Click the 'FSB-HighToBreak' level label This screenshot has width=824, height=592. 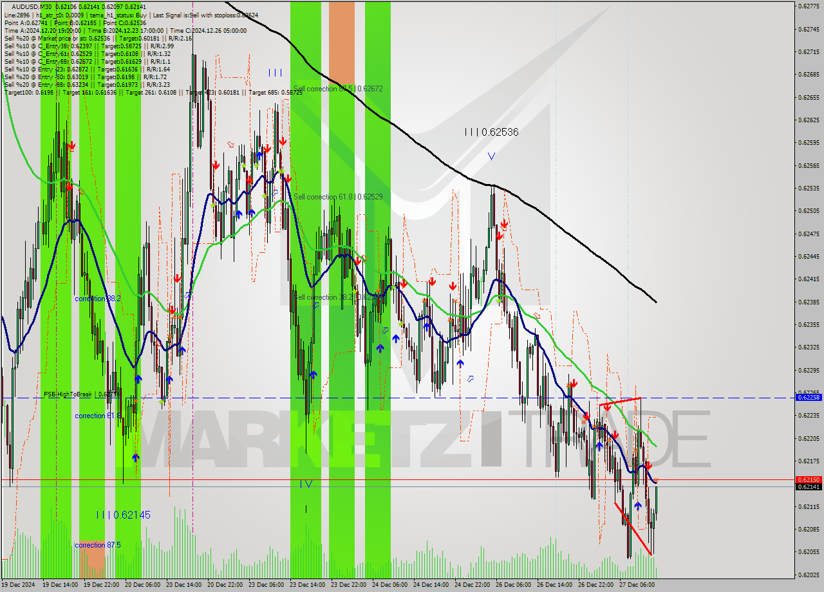[x=80, y=394]
